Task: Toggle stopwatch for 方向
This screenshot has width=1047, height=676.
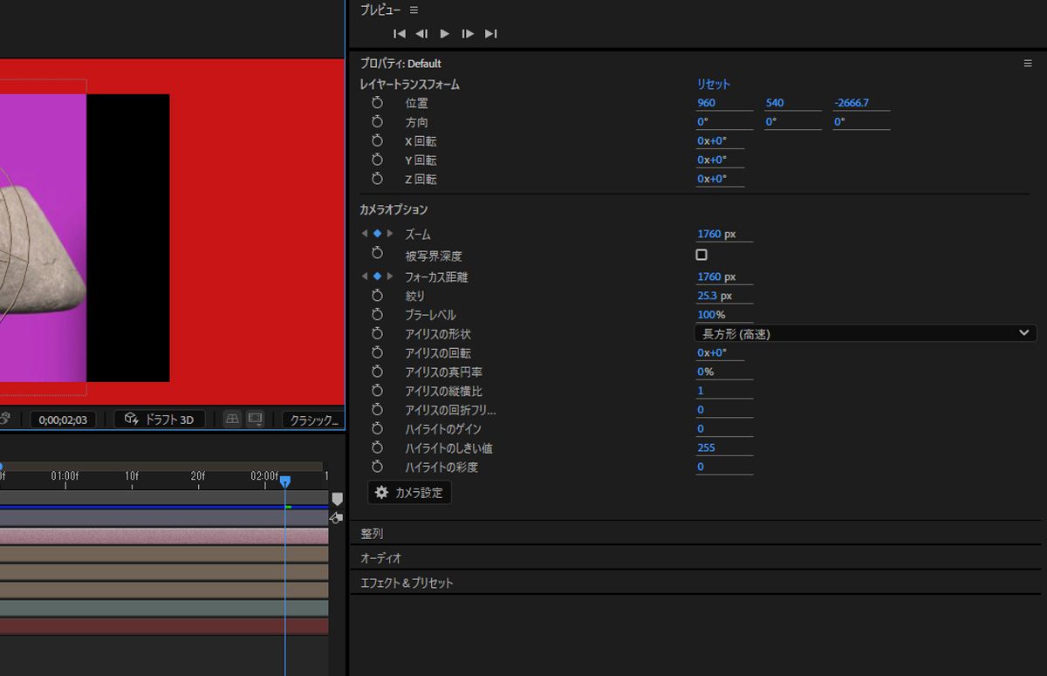Action: coord(377,122)
